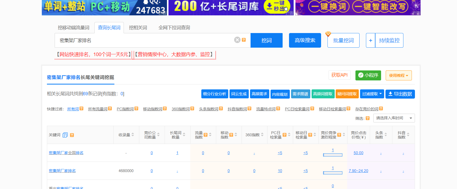Open help icon in 流量指数 column header
This screenshot has height=189, width=457.
point(205,135)
